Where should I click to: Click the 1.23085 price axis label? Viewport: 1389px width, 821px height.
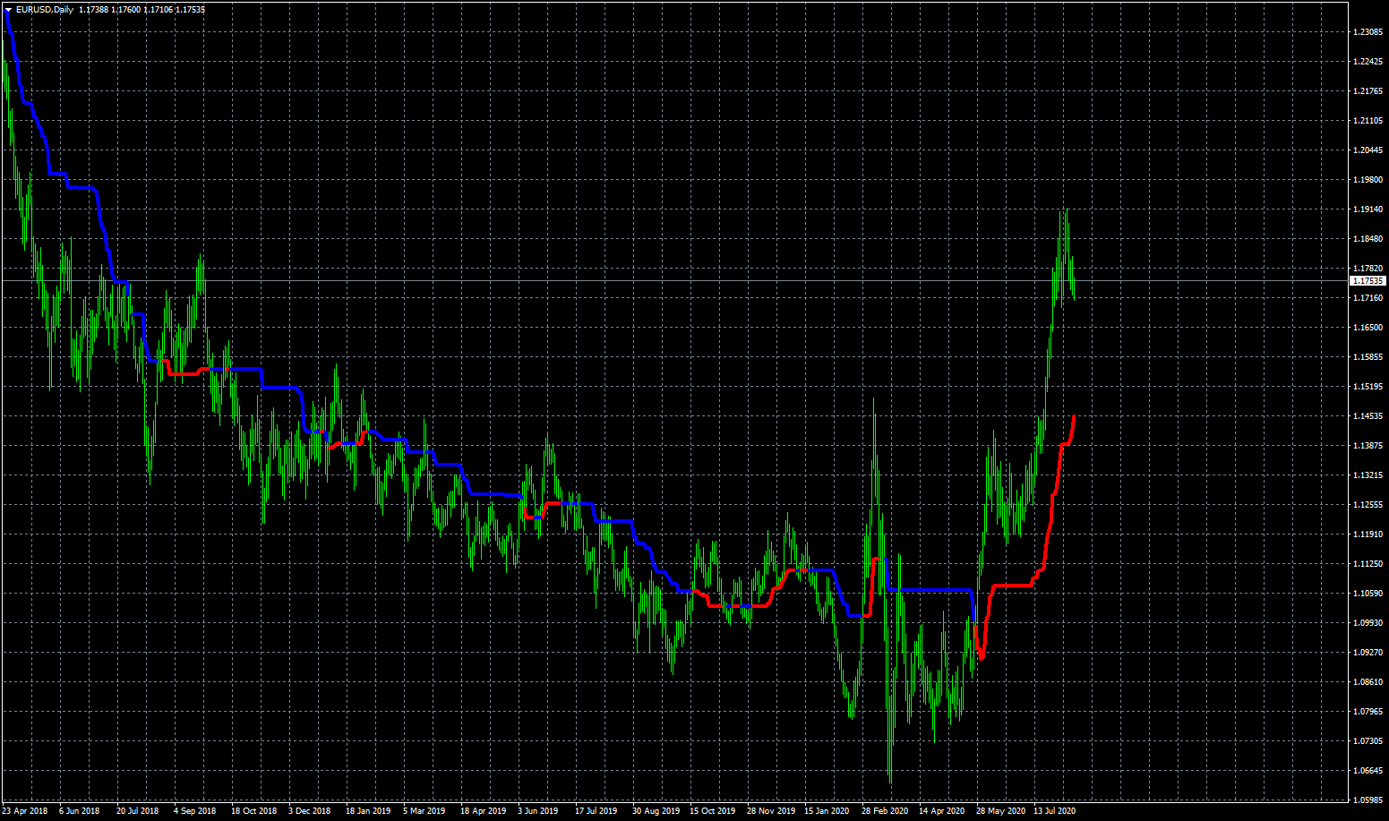point(1368,32)
